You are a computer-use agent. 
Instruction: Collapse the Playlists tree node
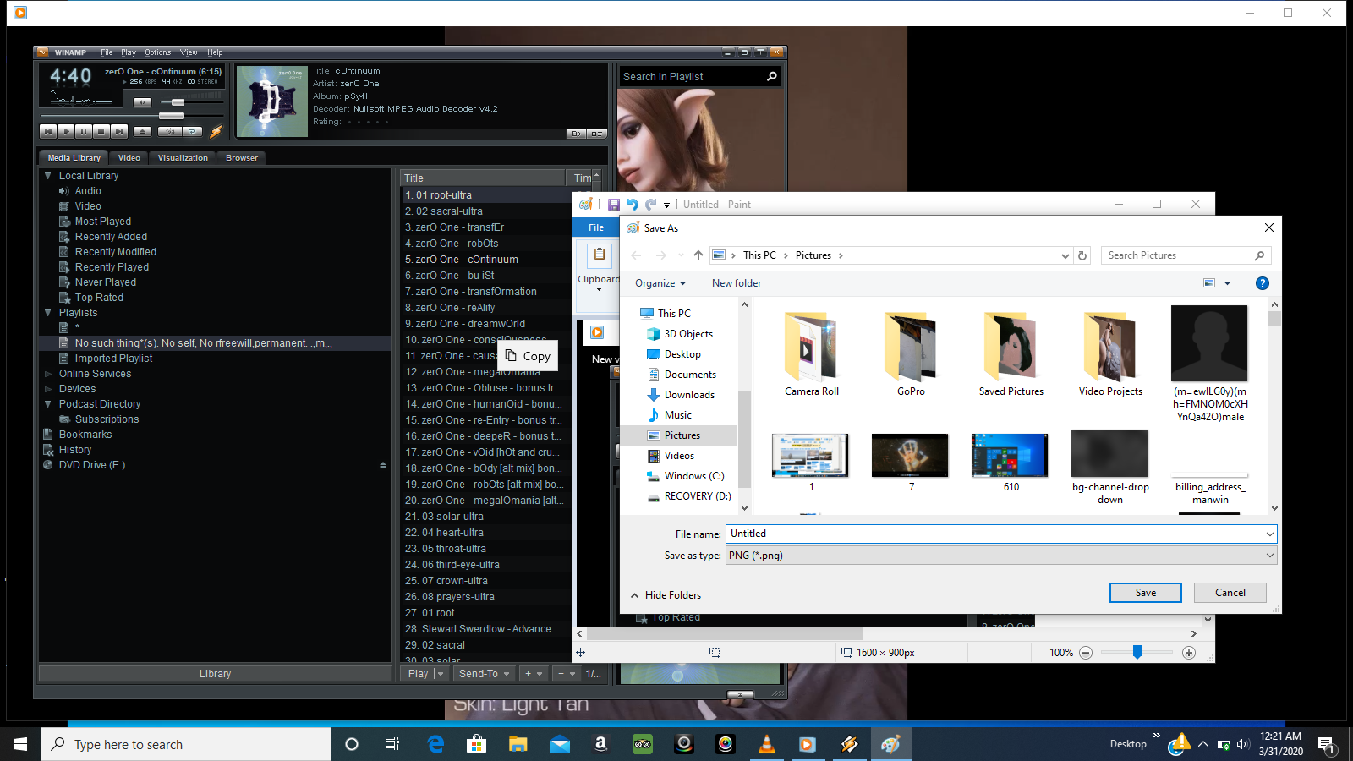(48, 313)
